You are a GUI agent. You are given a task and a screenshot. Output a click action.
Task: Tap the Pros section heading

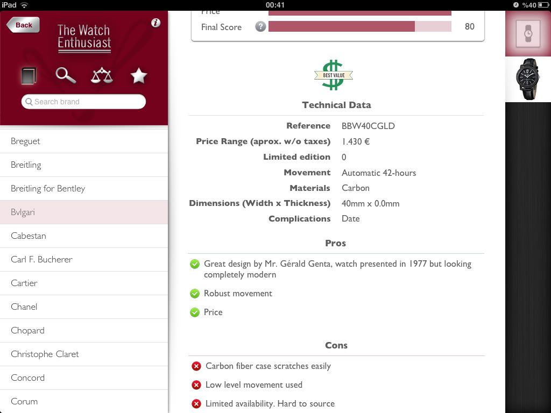pos(336,243)
